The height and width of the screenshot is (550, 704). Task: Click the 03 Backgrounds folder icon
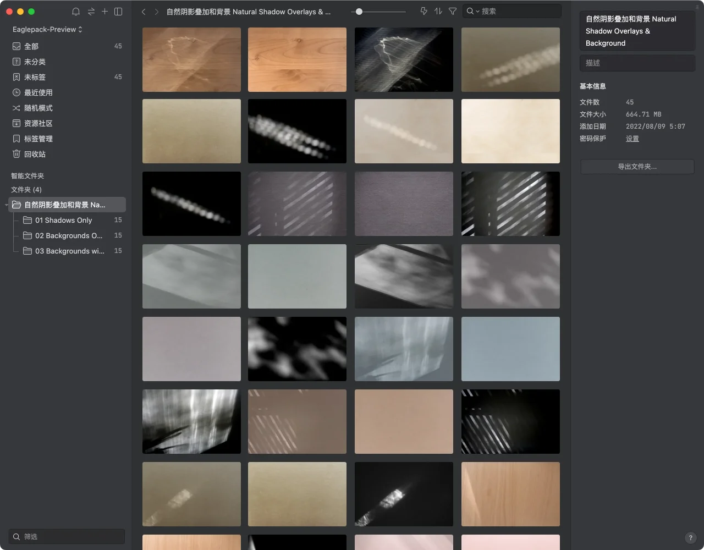point(28,251)
